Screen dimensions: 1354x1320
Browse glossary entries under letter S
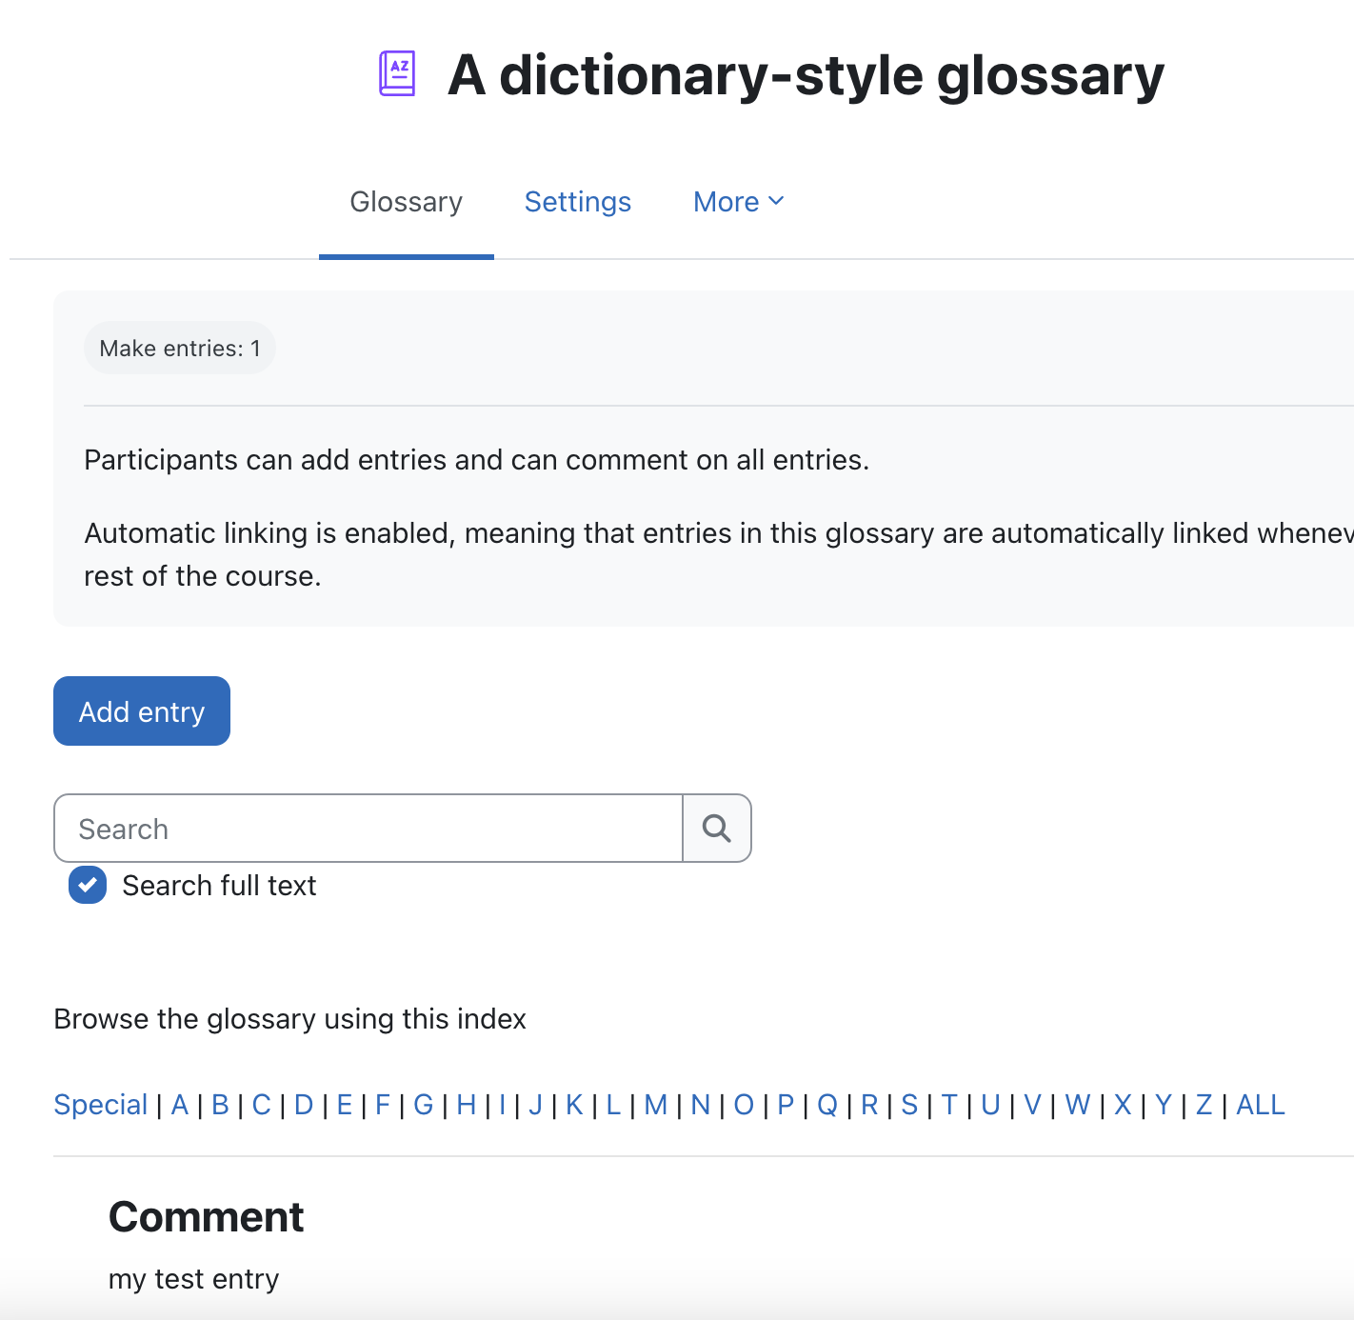tap(909, 1105)
